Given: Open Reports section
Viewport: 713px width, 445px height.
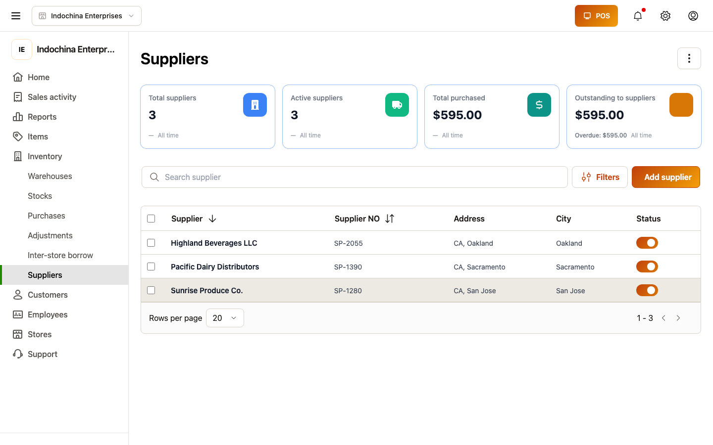Looking at the screenshot, I should click(x=64, y=117).
